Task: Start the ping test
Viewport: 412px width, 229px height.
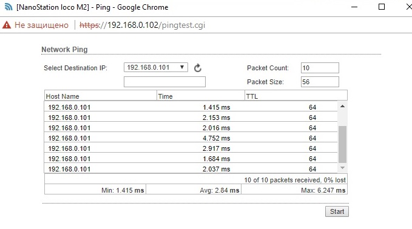Action: pos(337,211)
